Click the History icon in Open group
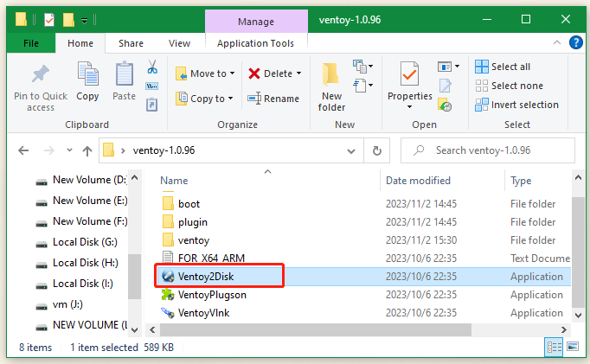The height and width of the screenshot is (364, 590). click(445, 105)
